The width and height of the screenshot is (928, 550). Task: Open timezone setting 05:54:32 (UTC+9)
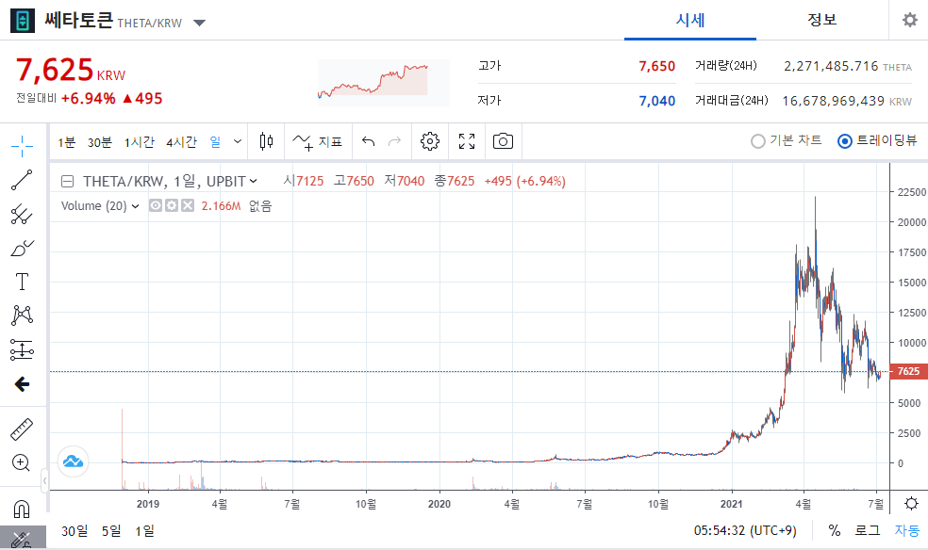pos(745,530)
